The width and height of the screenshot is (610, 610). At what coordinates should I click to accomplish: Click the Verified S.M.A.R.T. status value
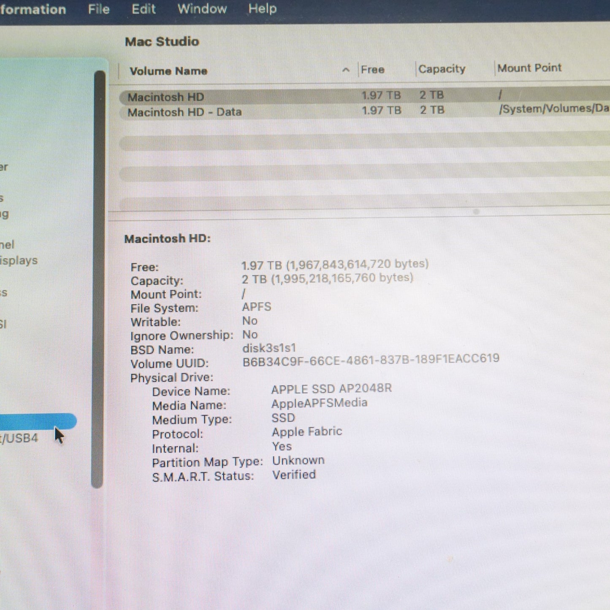pyautogui.click(x=294, y=475)
